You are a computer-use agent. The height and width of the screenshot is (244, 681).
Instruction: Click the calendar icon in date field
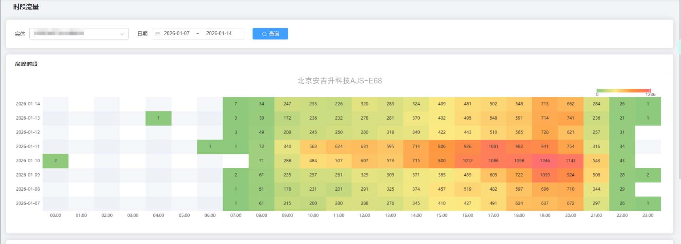[x=158, y=34]
